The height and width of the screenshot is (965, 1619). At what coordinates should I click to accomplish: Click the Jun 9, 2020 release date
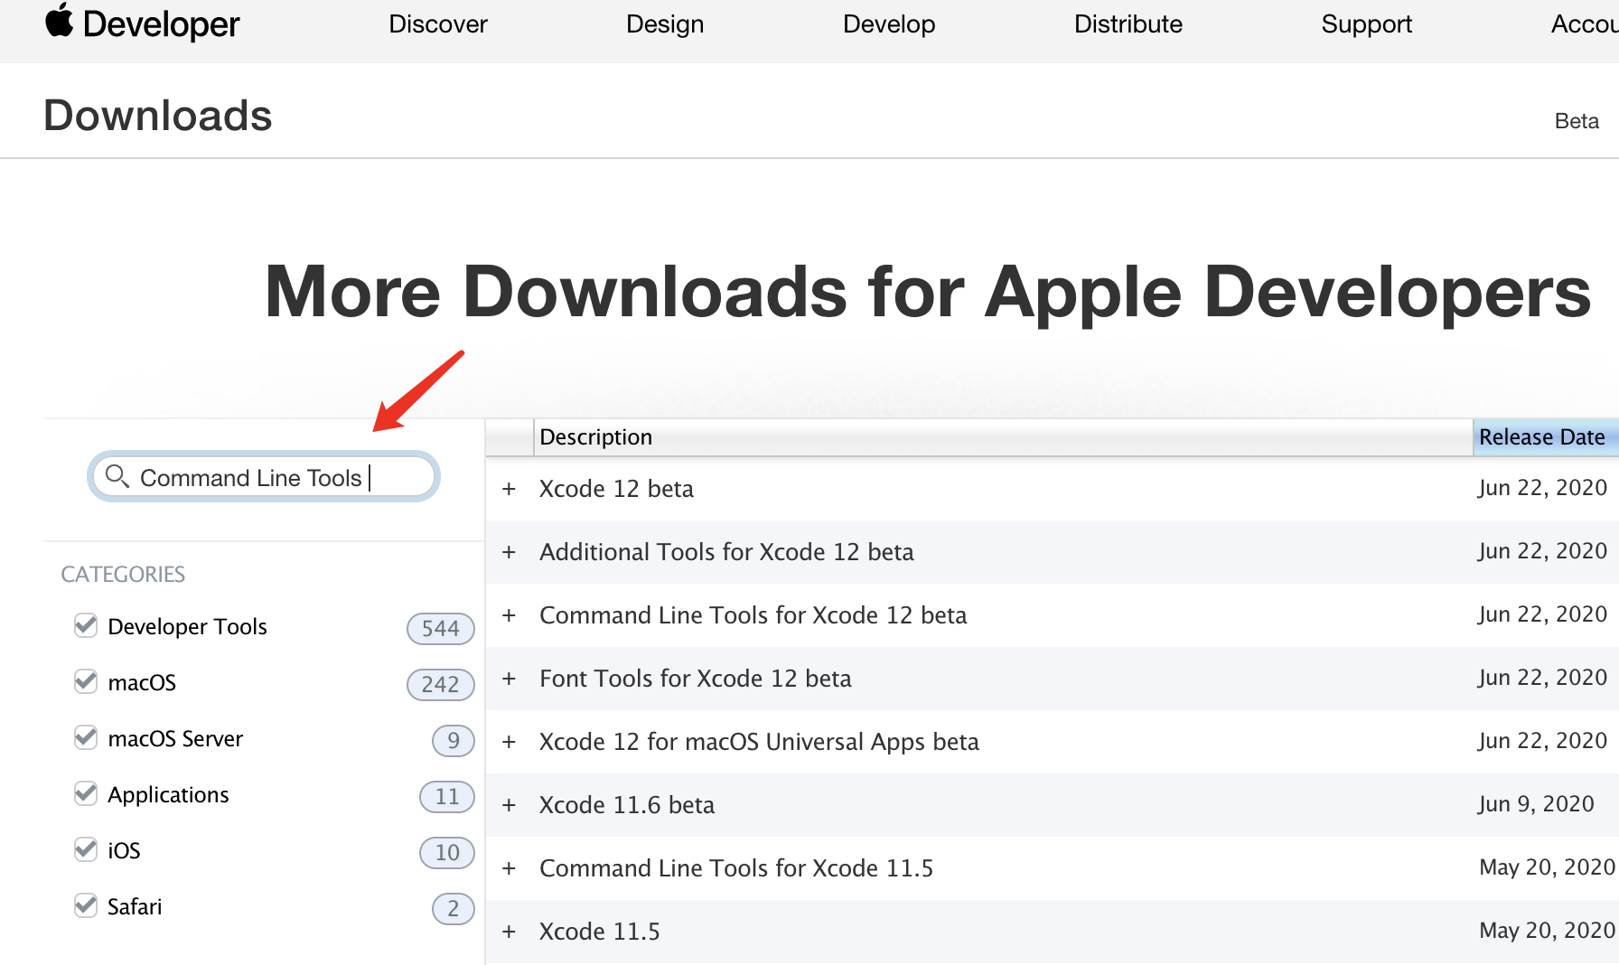point(1536,804)
